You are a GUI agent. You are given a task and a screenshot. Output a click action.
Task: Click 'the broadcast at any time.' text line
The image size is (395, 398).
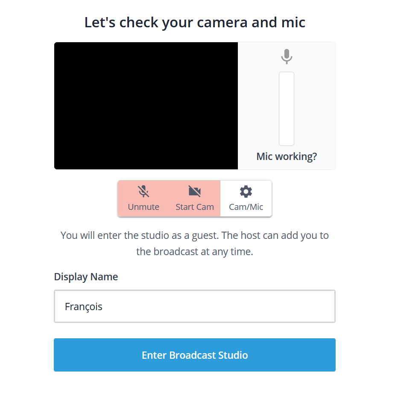[195, 252]
